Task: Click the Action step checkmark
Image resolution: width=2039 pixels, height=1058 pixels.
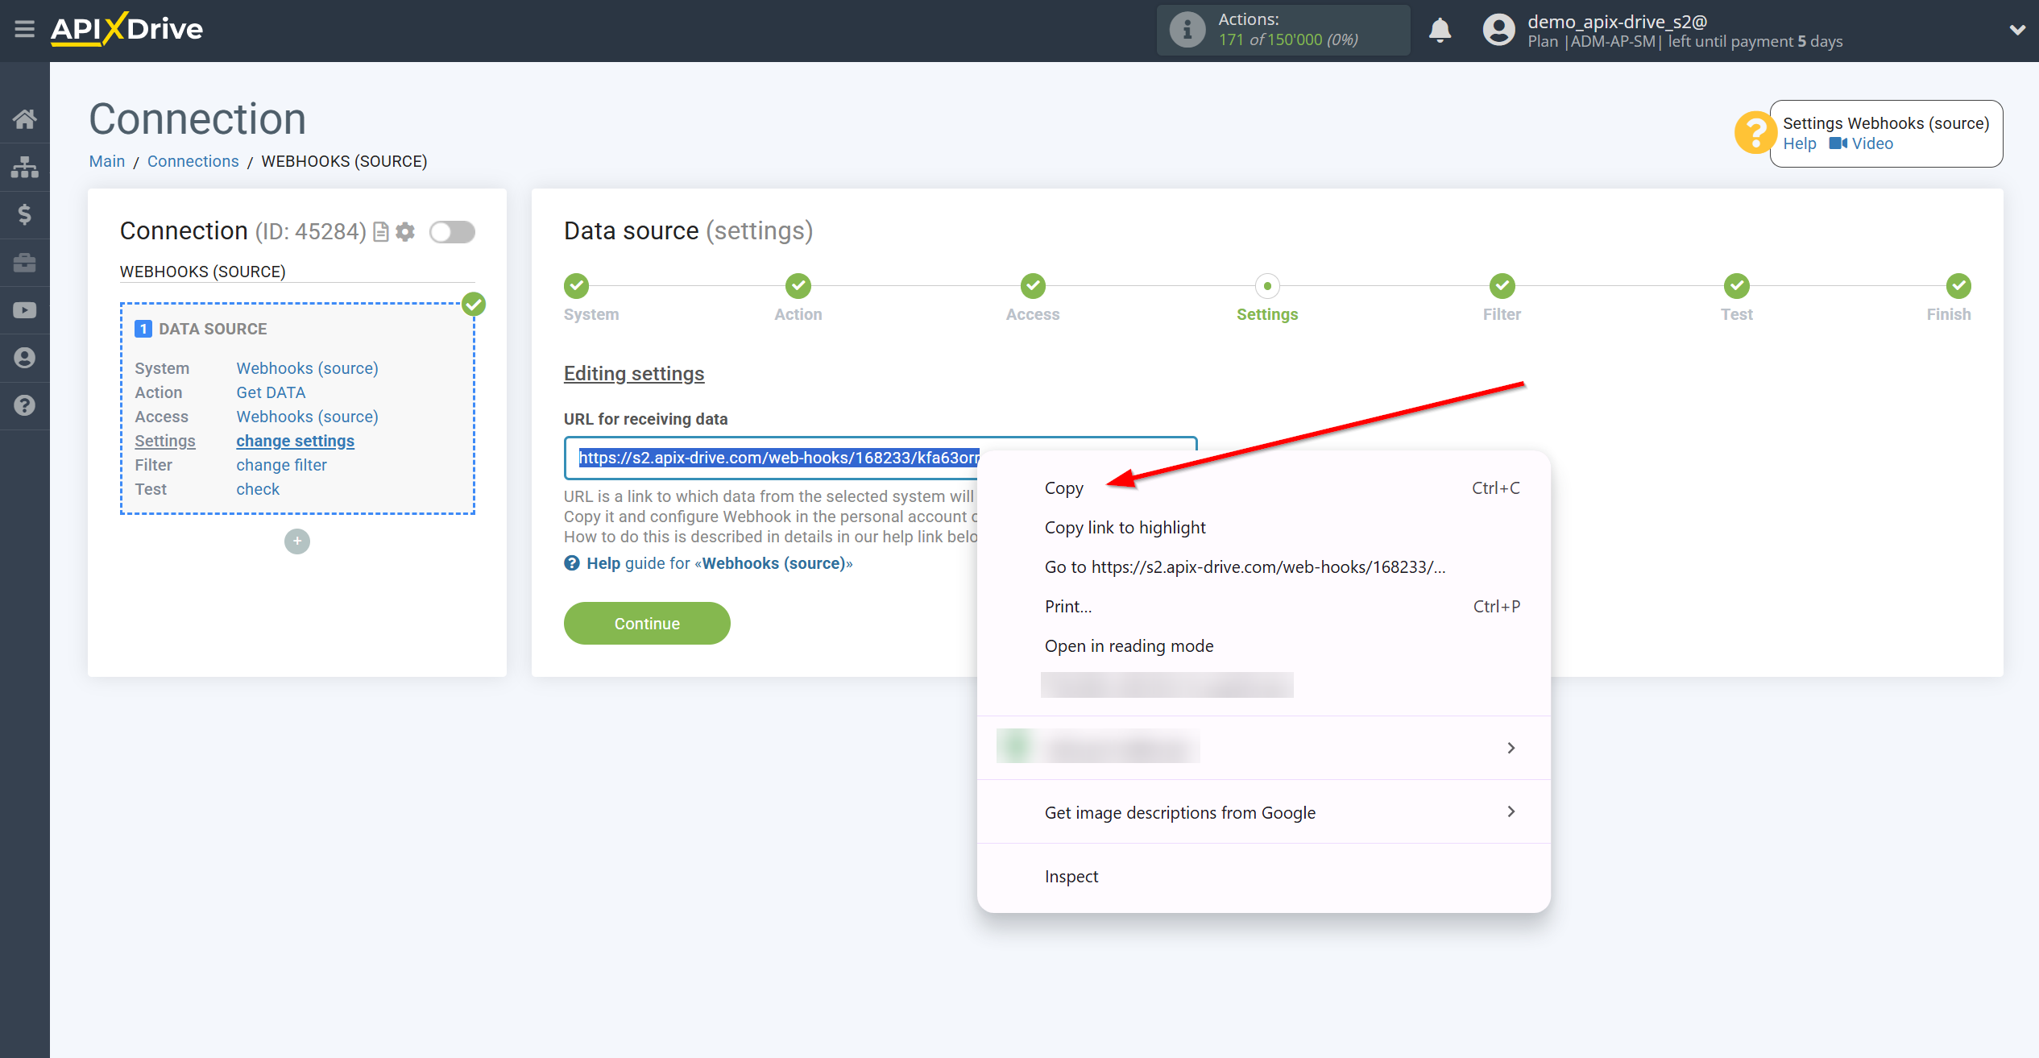Action: pos(798,286)
